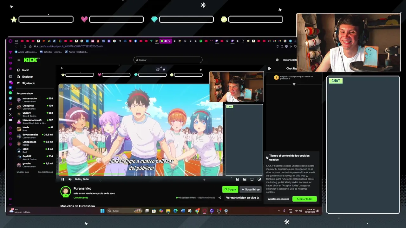Open LaSapaaaaa recommended channel

[x=35, y=143]
